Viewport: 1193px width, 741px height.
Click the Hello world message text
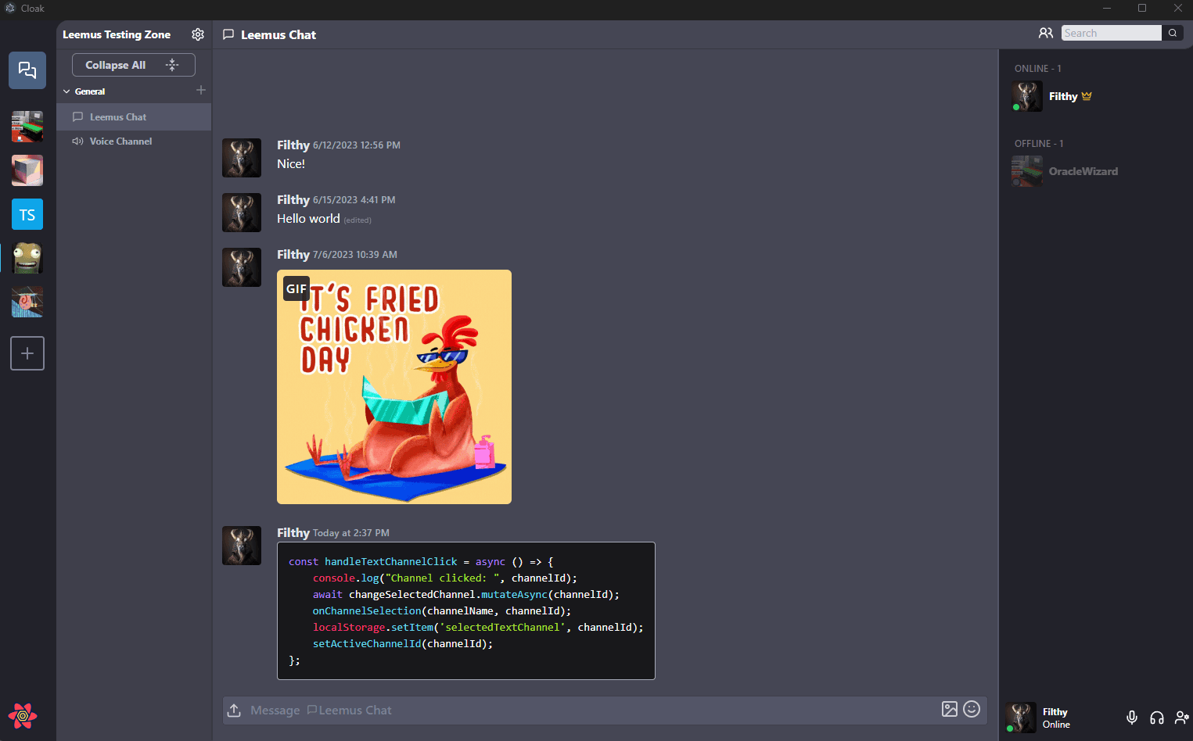coord(308,219)
